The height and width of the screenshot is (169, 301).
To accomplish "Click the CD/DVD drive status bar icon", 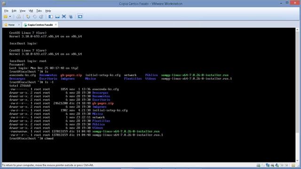I will tap(263, 165).
